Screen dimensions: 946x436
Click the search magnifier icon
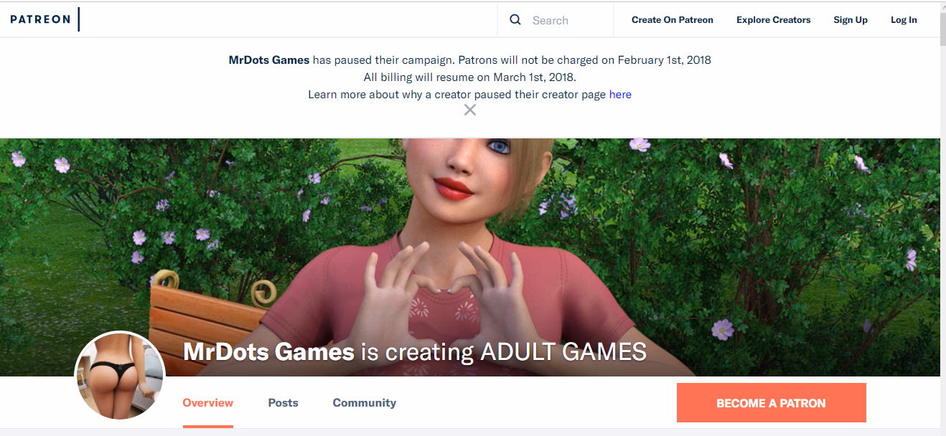click(x=515, y=20)
